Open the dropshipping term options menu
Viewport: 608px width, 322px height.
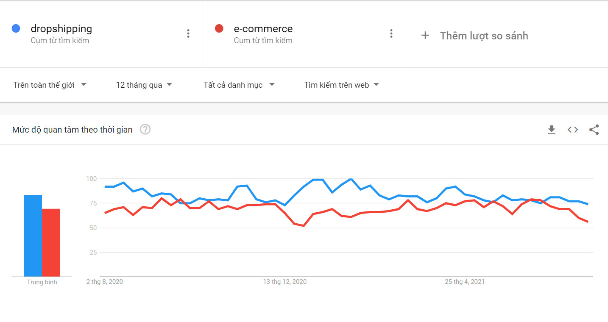(188, 34)
